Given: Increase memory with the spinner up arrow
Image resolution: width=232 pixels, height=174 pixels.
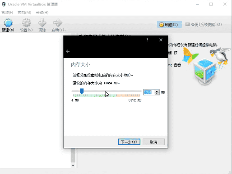Looking at the screenshot, I should [x=157, y=91].
